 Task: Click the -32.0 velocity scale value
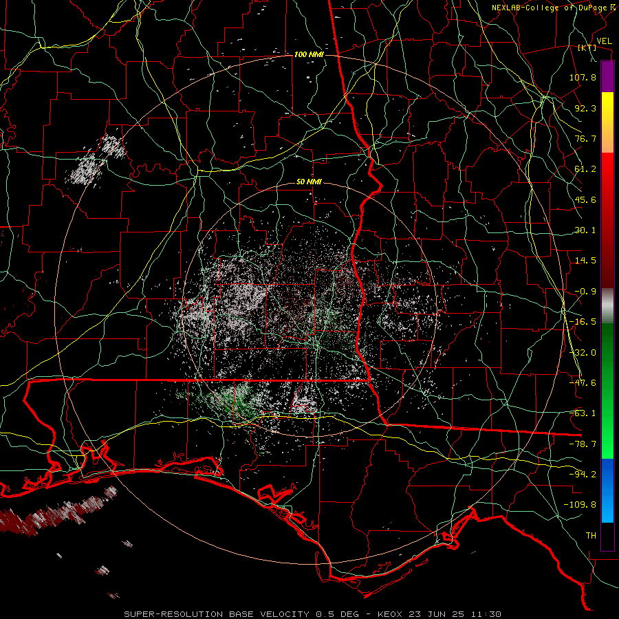click(x=583, y=353)
